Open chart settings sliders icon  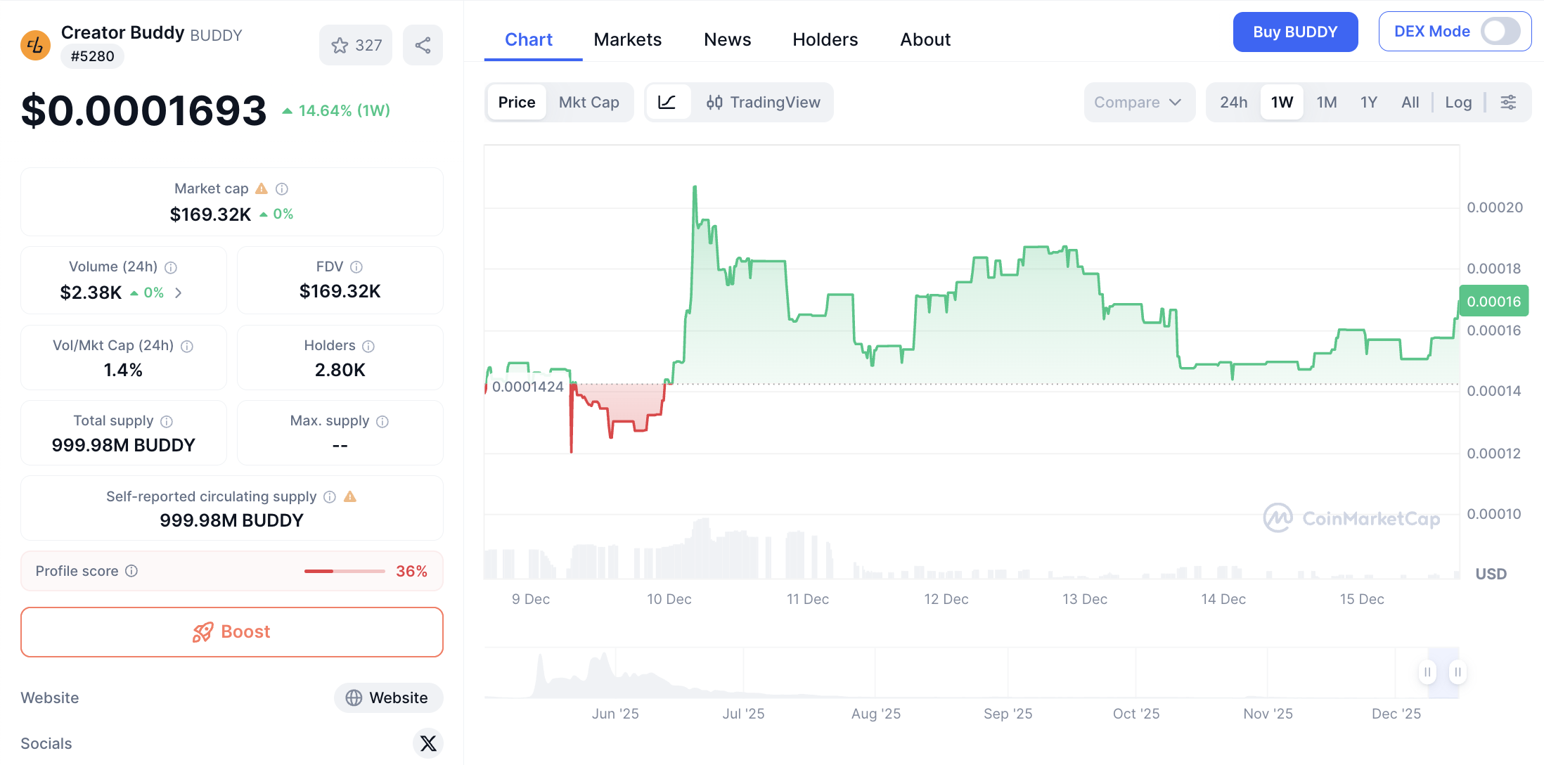[1508, 103]
